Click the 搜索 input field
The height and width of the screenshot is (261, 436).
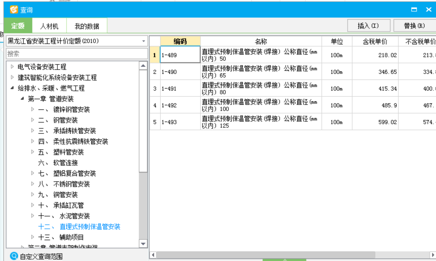(x=77, y=54)
